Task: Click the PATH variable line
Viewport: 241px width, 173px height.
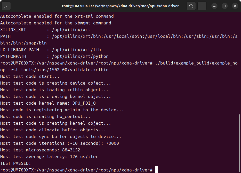Action: [6, 36]
